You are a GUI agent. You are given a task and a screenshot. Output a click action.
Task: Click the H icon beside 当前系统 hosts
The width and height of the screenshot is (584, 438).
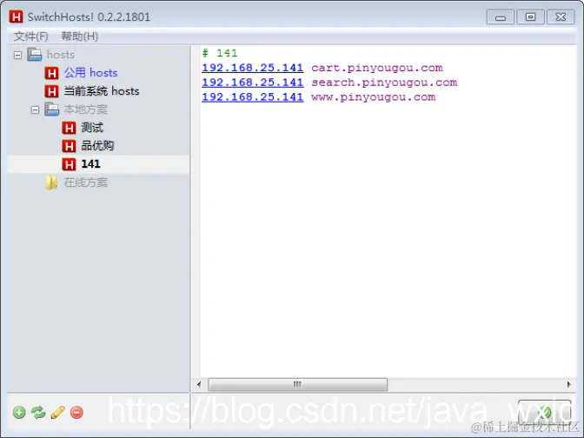click(51, 91)
